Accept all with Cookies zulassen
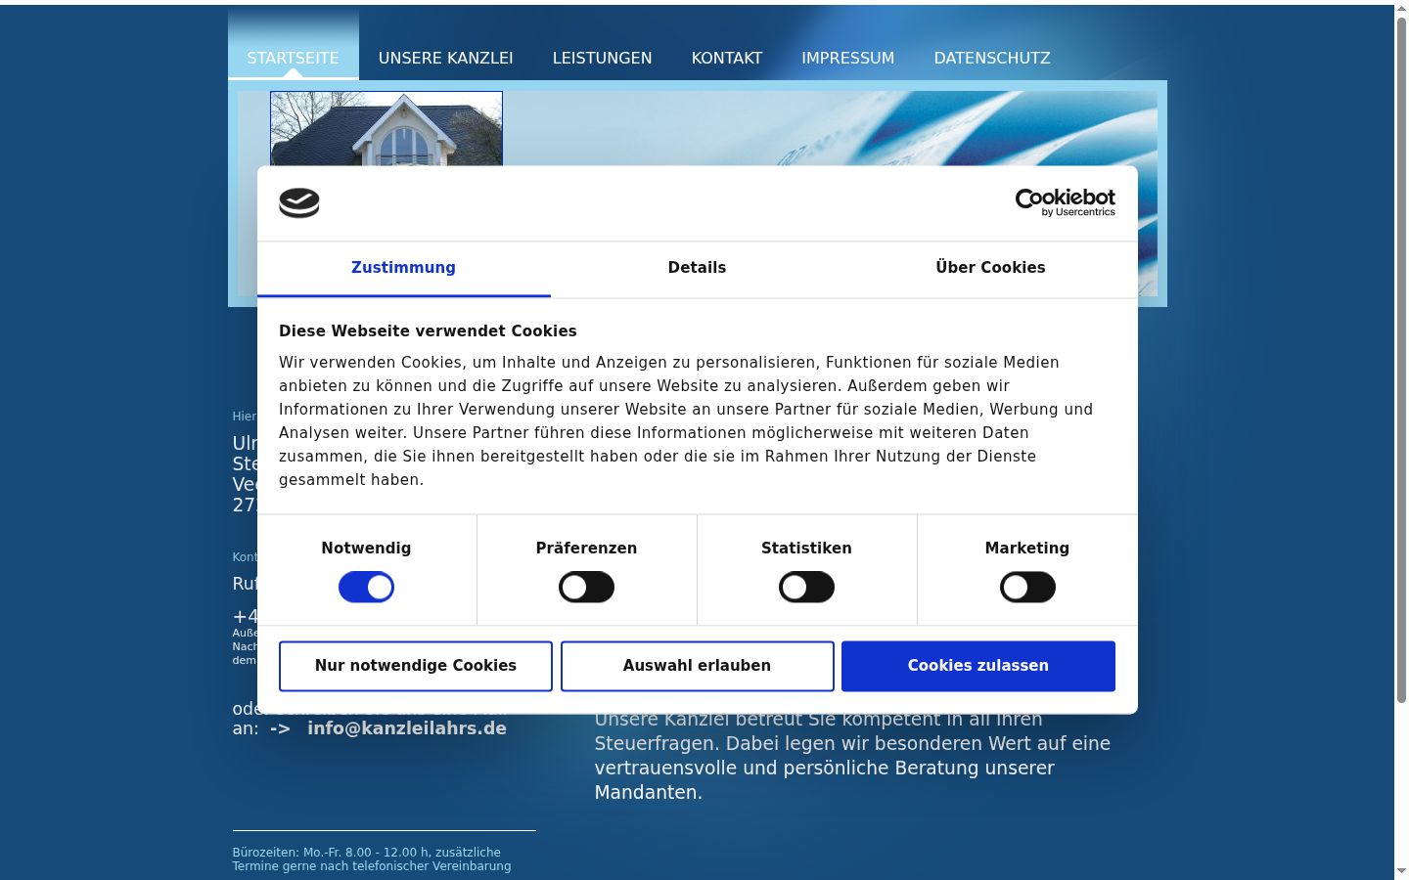This screenshot has width=1409, height=880. pos(978,666)
